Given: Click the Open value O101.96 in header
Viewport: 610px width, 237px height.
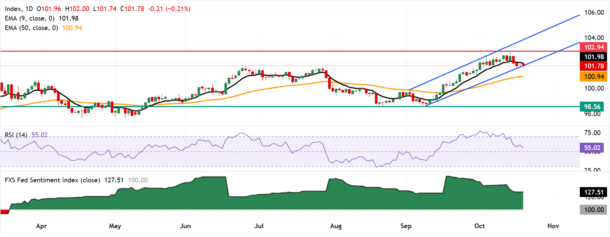Looking at the screenshot, I should [x=49, y=9].
